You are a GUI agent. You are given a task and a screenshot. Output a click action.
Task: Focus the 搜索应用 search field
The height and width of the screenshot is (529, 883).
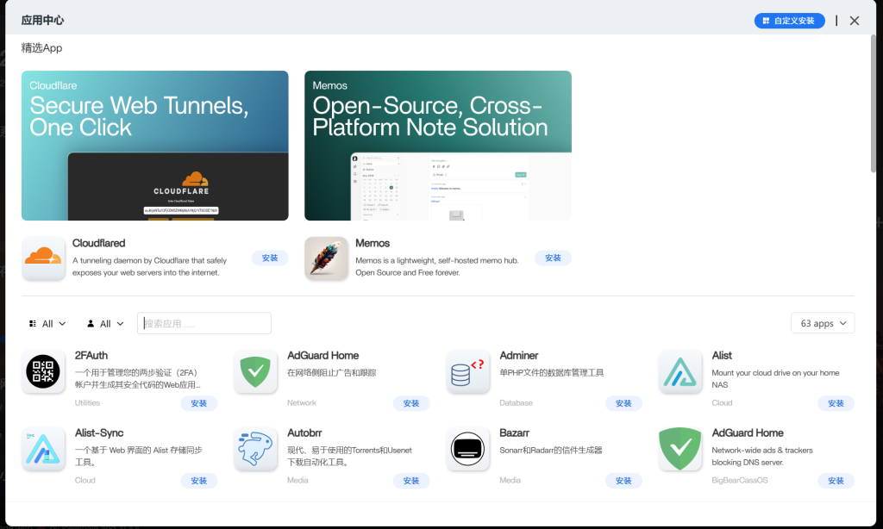tap(204, 323)
